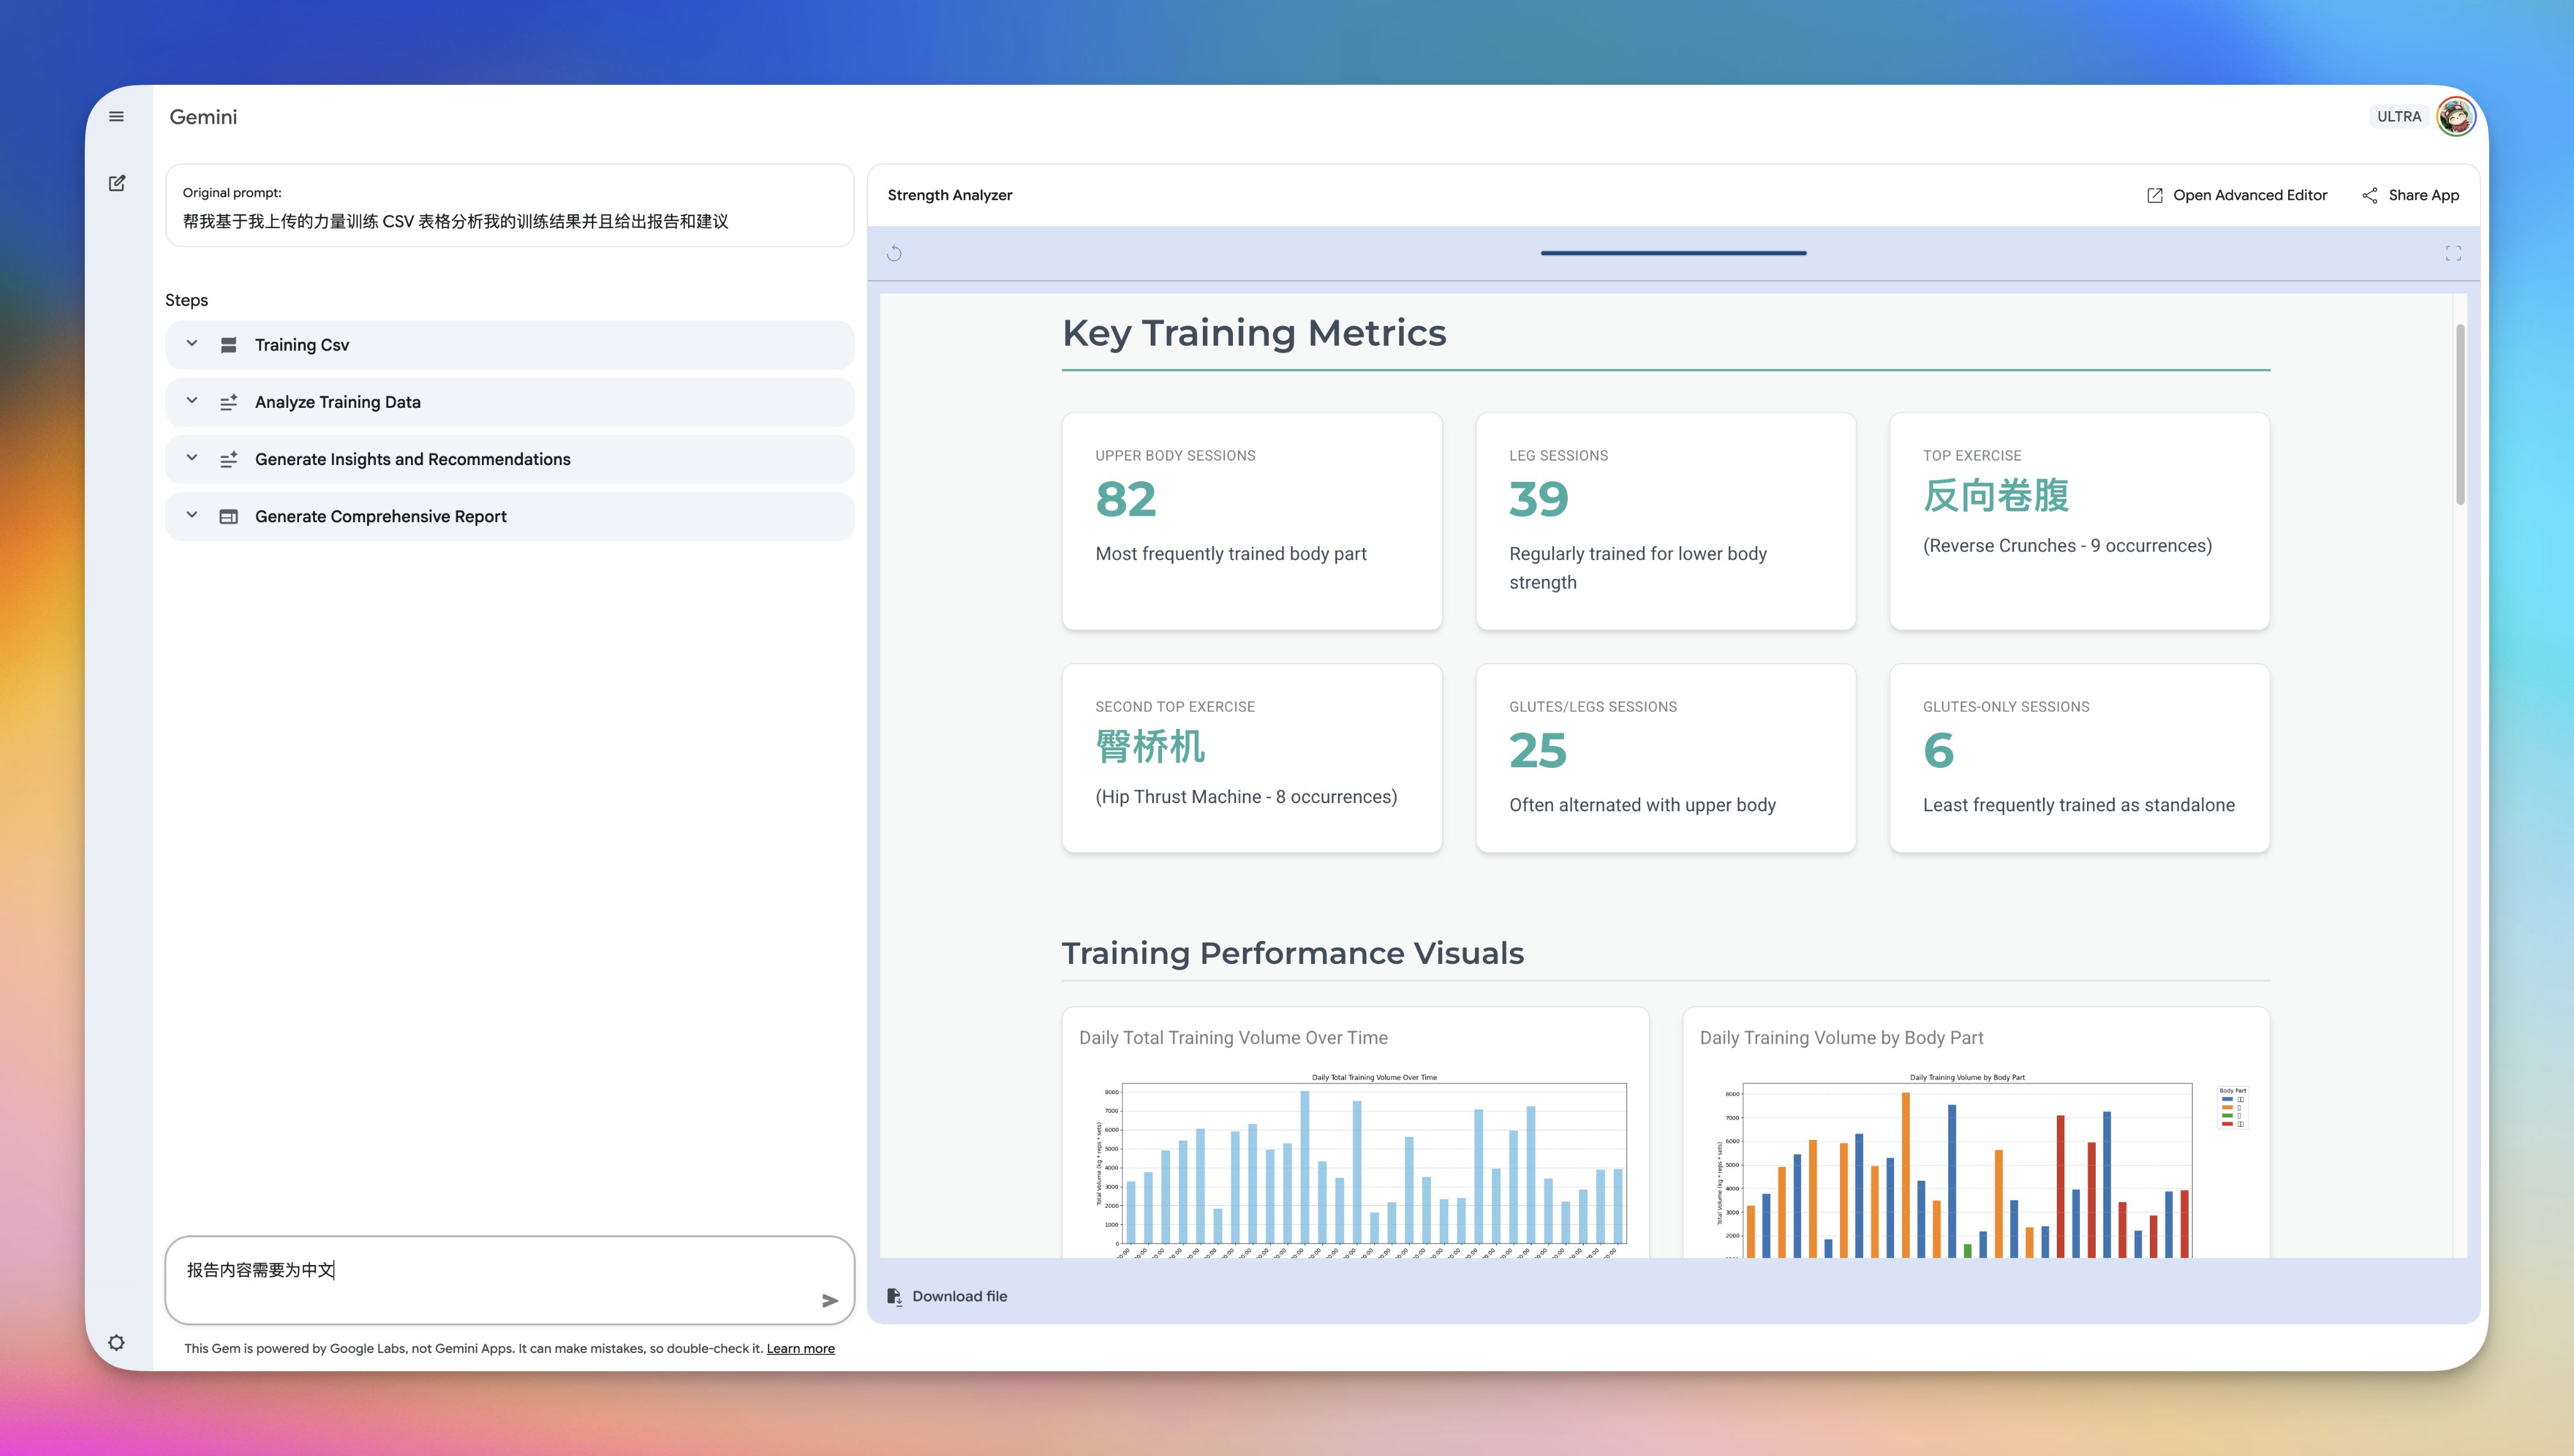Expand Generate Comprehensive Report step
The image size is (2574, 1456).
click(192, 516)
